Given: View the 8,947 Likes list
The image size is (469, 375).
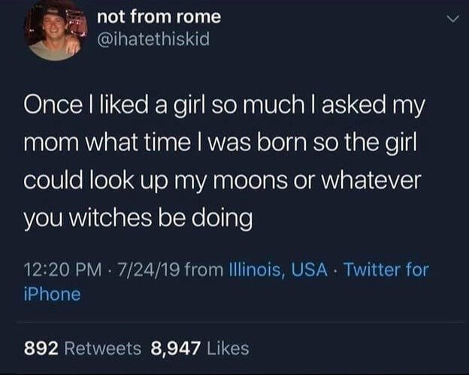Looking at the screenshot, I should 199,348.
